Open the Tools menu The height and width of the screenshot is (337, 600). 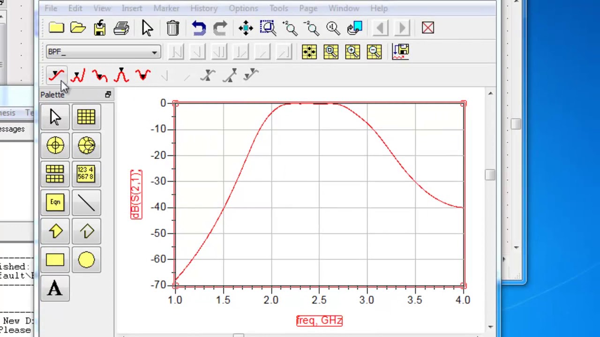point(278,8)
